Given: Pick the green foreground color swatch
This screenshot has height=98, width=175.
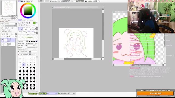Looking at the screenshot, I should pyautogui.click(x=34, y=23).
